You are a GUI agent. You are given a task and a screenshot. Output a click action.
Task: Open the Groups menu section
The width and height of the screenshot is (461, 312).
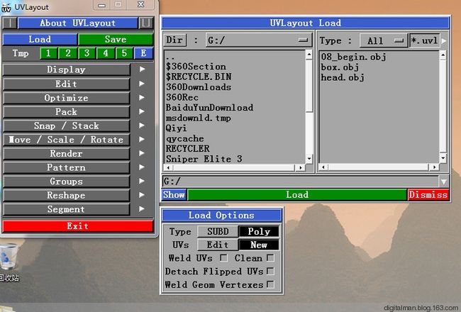(67, 181)
